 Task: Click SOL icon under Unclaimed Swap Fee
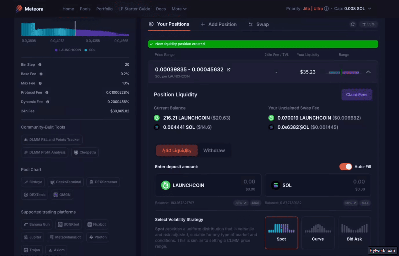point(271,127)
